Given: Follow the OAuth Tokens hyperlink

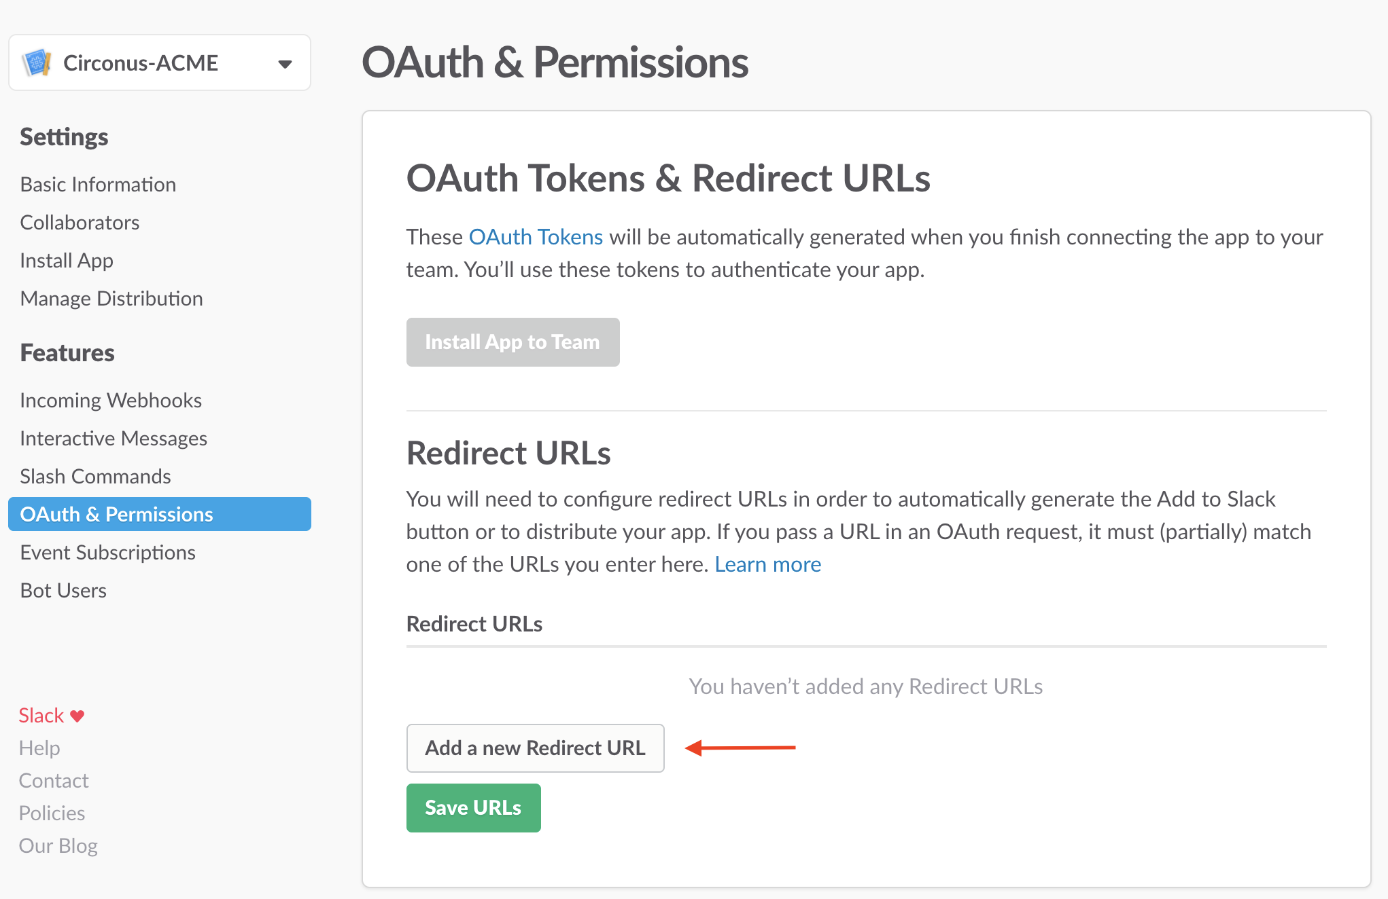Looking at the screenshot, I should [536, 237].
